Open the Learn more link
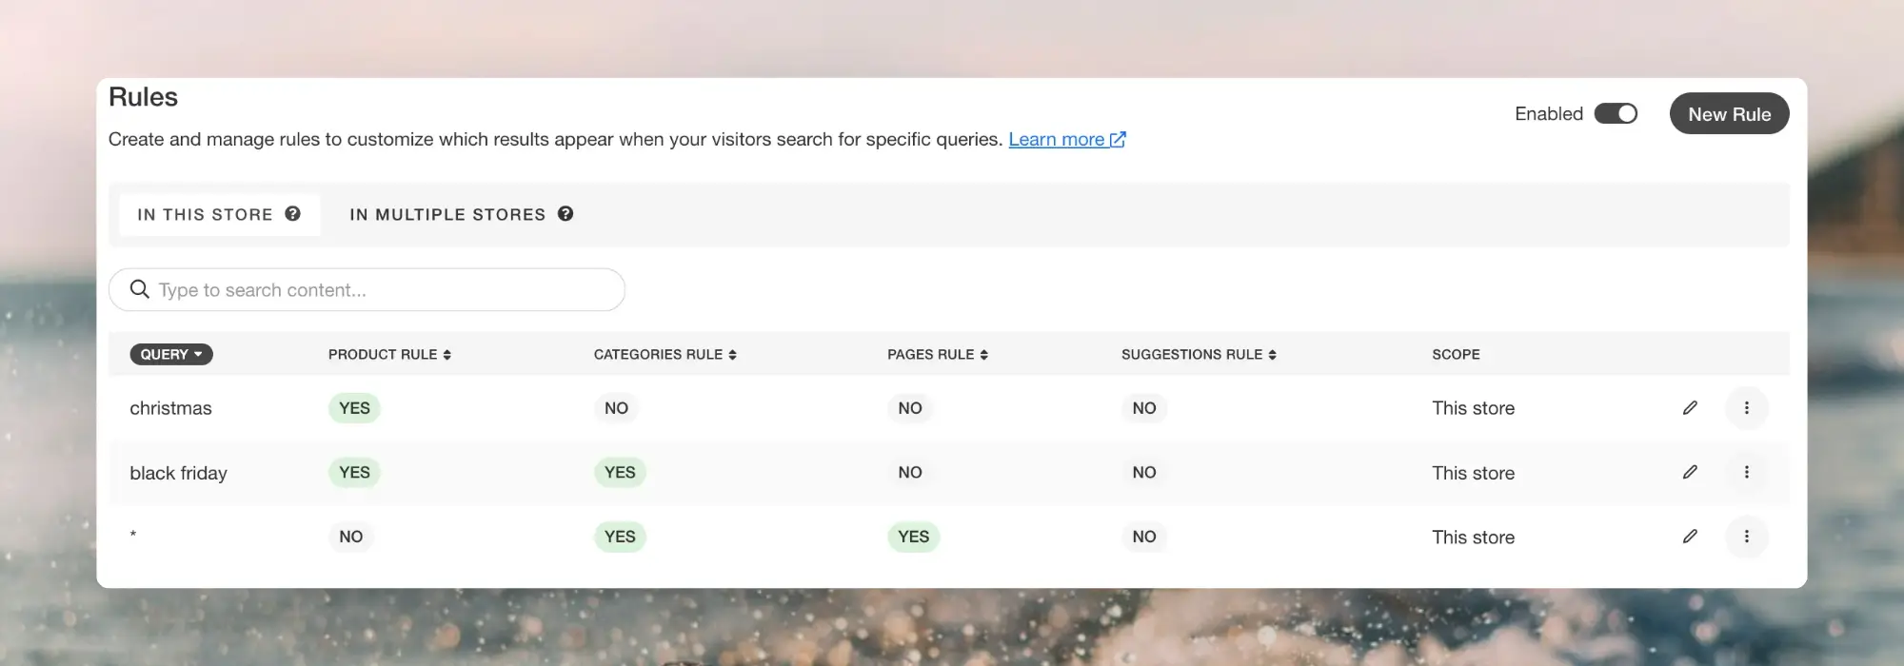Screen dimensions: 1904x666 point(1066,140)
